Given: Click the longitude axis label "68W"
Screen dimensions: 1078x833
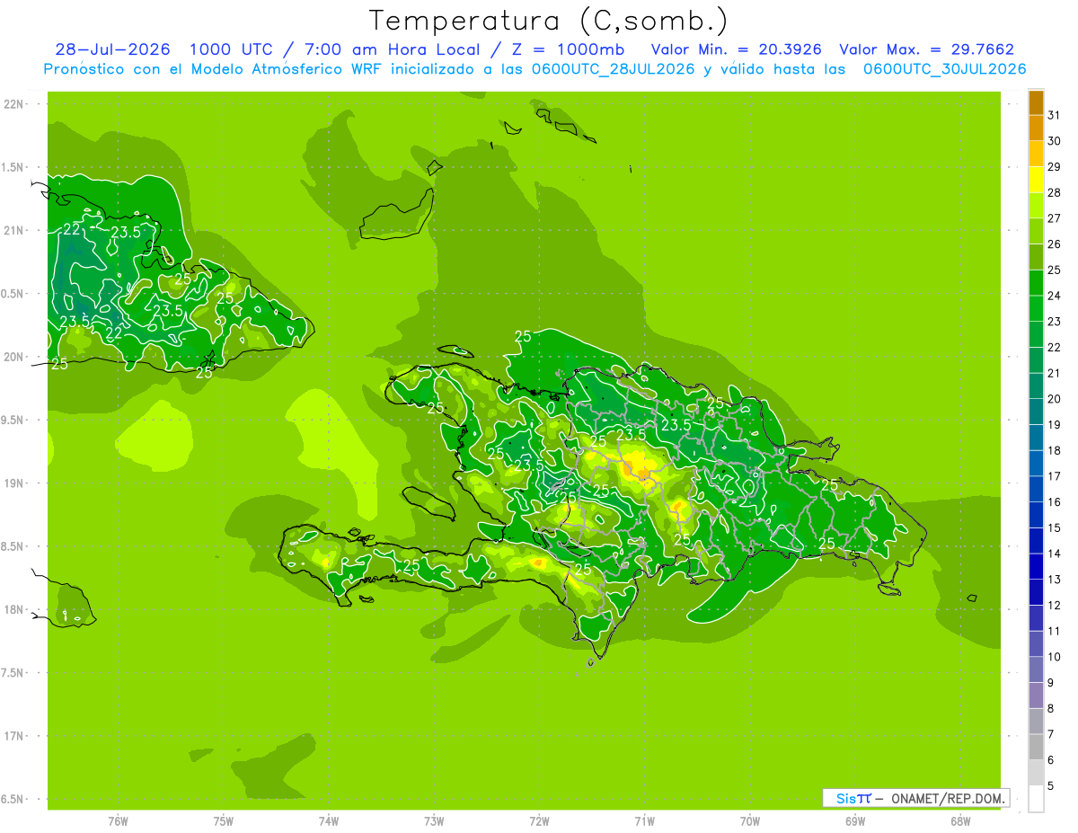Looking at the screenshot, I should click(960, 820).
